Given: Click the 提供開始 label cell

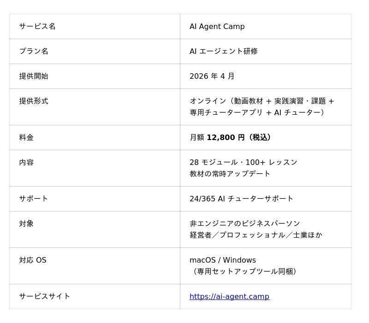Looking at the screenshot, I should tap(34, 76).
